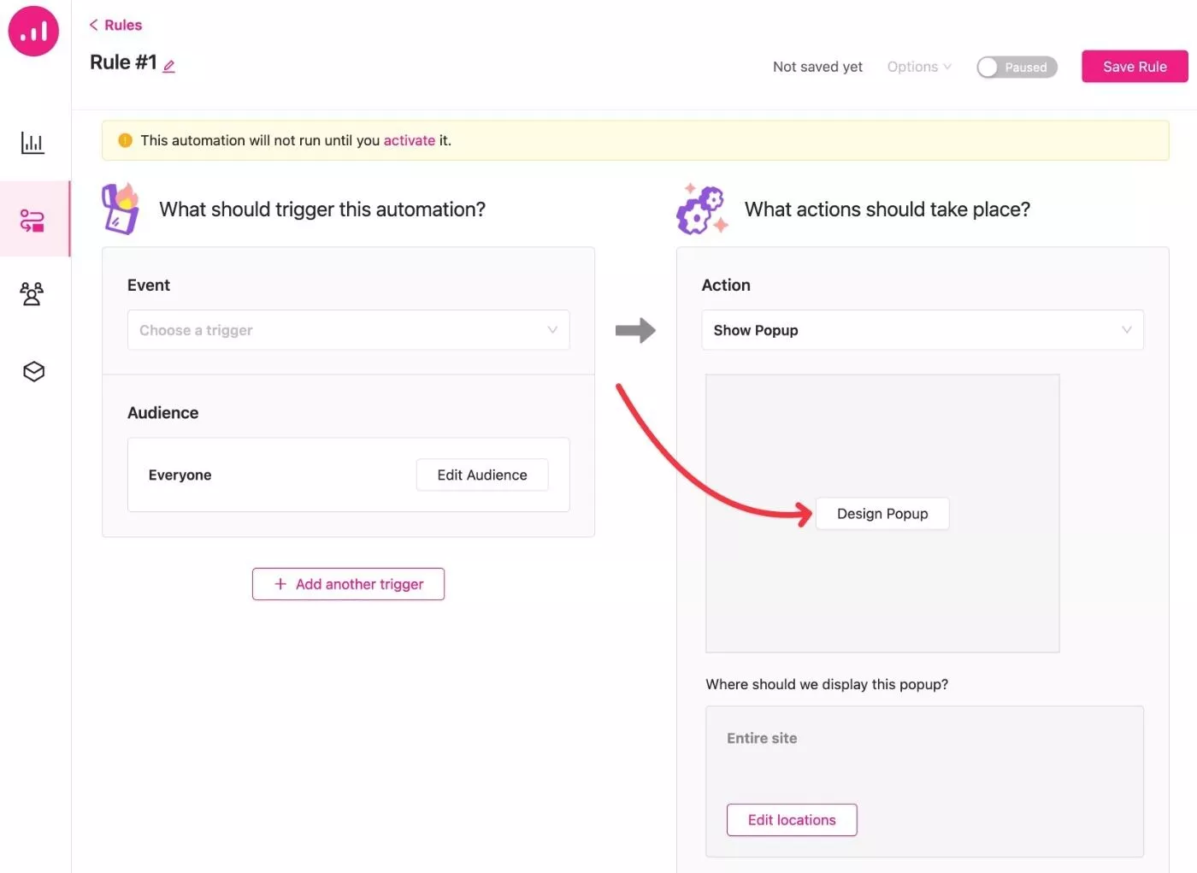This screenshot has width=1197, height=873.
Task: Click Save Rule button
Action: pos(1135,67)
